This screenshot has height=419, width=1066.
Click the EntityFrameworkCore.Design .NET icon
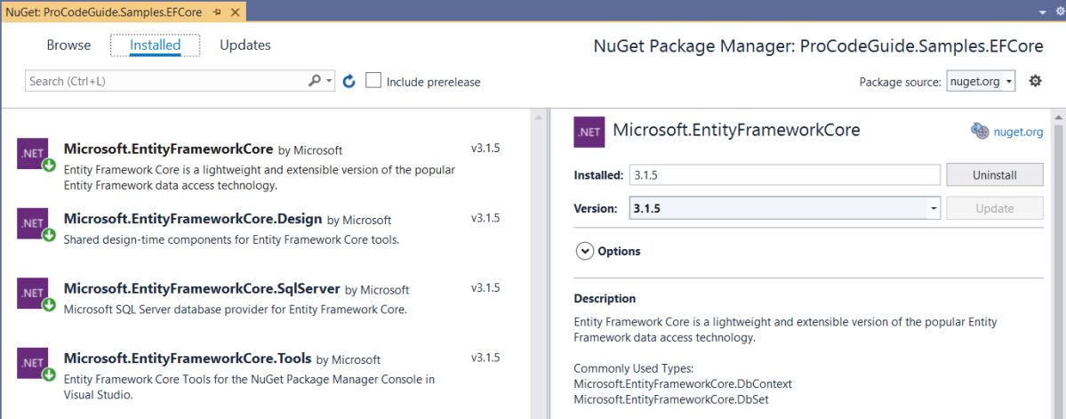33,223
